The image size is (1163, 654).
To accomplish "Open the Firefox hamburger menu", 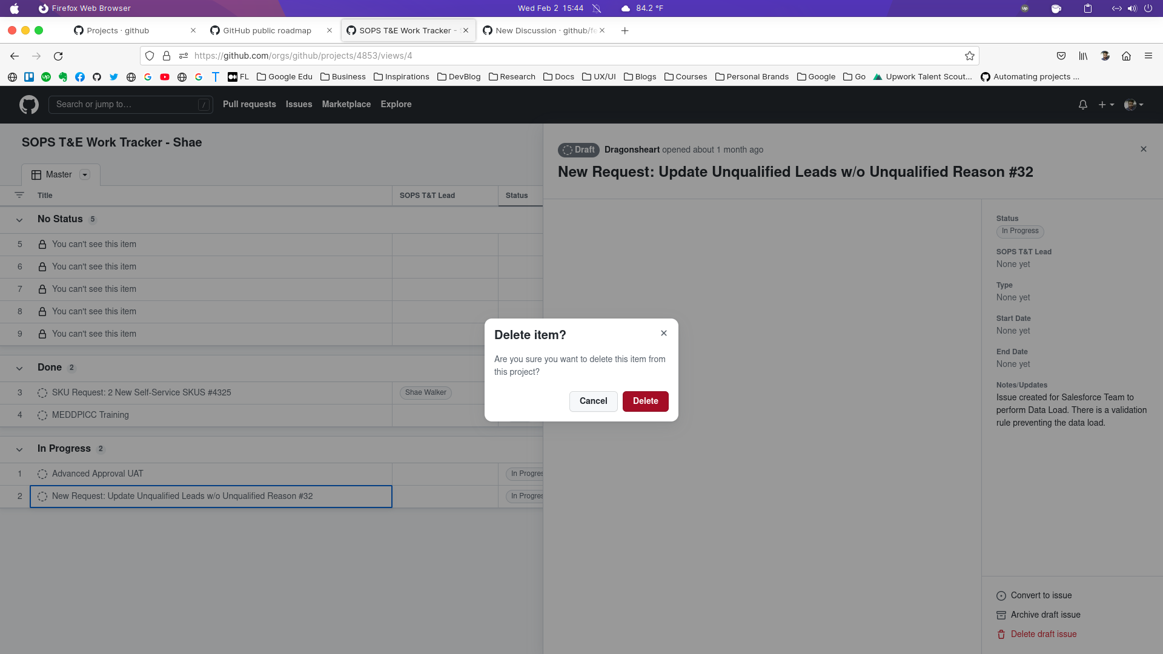I will [1148, 56].
